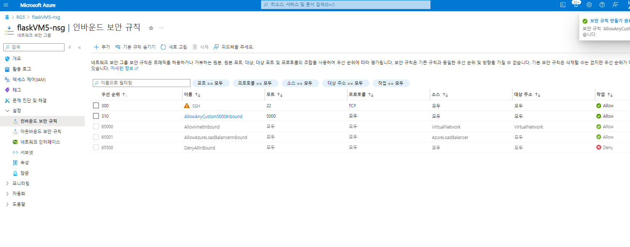This screenshot has width=630, height=247.
Task: Open portal settings gear icon
Action: [x=589, y=5]
